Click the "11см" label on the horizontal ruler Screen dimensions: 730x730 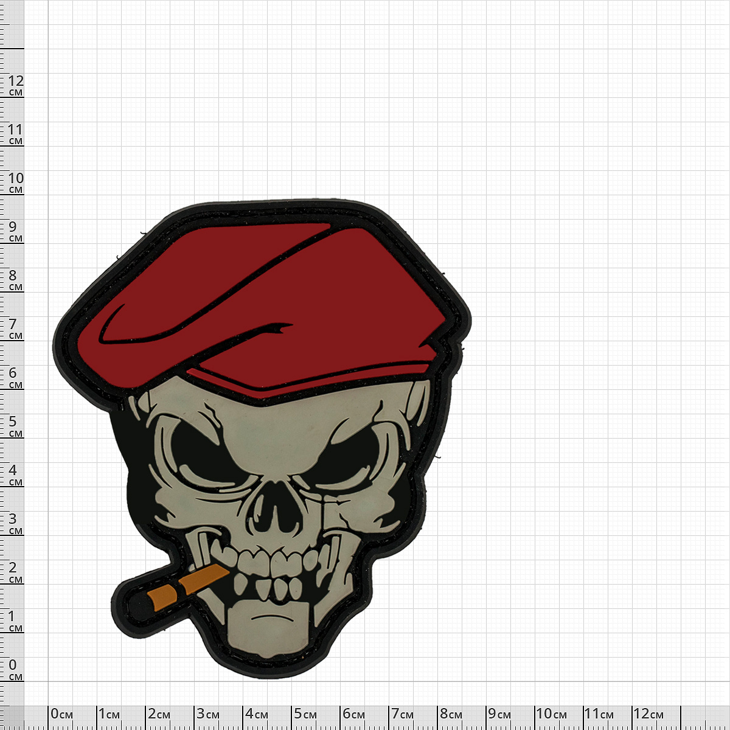coord(600,714)
